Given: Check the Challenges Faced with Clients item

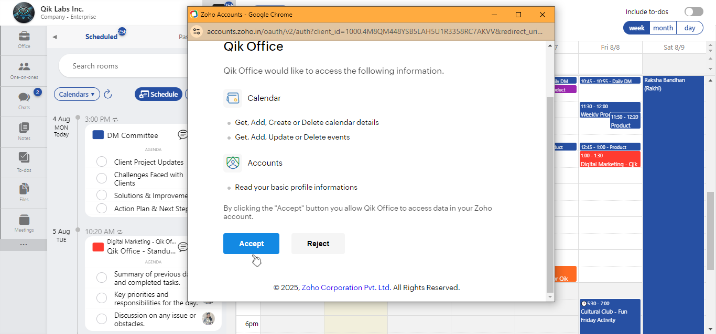Looking at the screenshot, I should click(102, 179).
